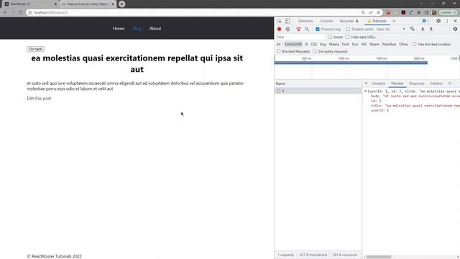Open the Slow 3G throttling dropdown
Viewport: 460px width, 259px height.
(x=391, y=29)
